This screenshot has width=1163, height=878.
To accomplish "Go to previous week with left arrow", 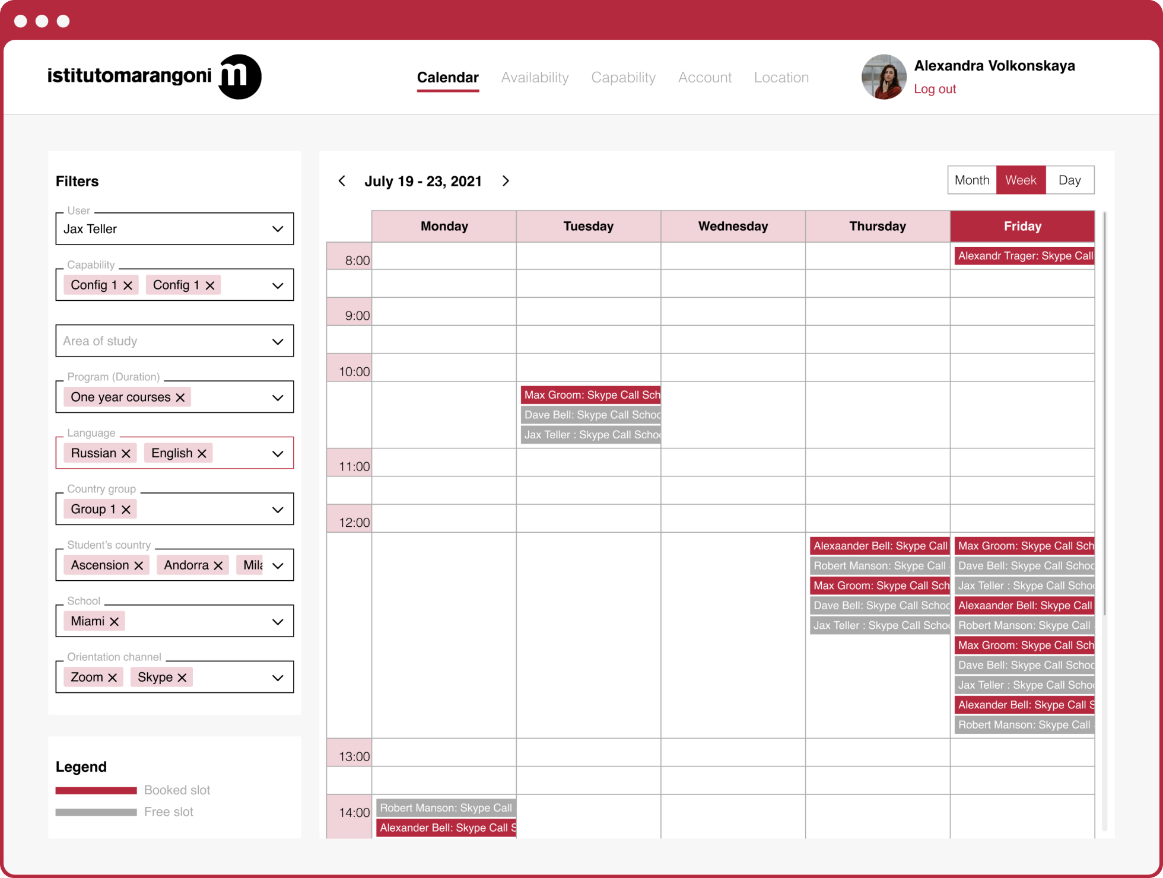I will pyautogui.click(x=342, y=181).
